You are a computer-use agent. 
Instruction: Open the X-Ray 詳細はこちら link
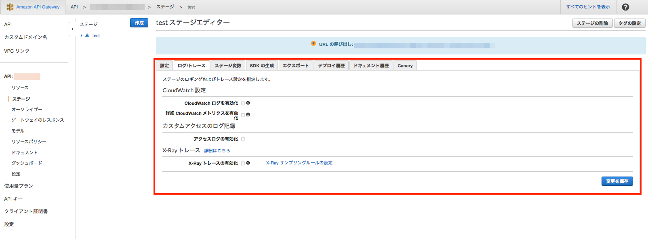pos(217,151)
